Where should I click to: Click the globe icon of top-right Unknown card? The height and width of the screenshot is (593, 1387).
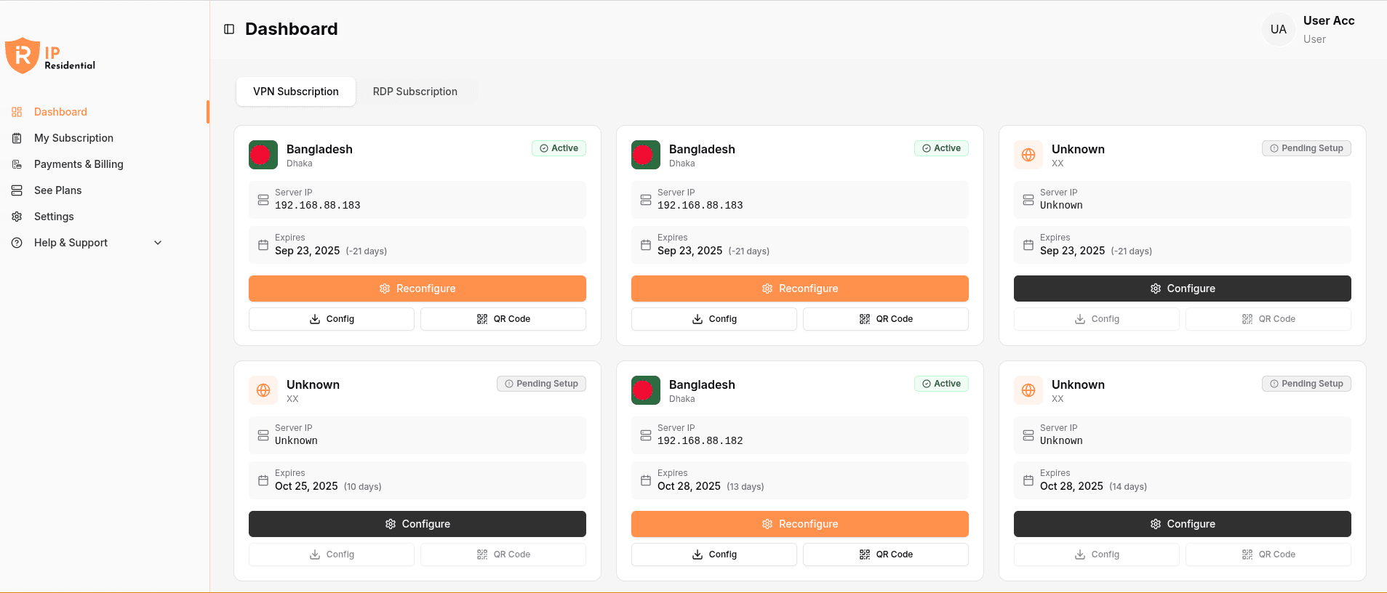[1028, 155]
